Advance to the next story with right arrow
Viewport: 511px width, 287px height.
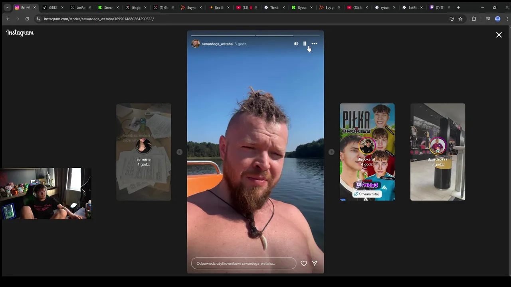pos(331,152)
